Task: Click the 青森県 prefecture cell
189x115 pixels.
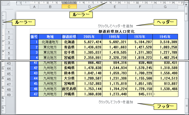Action: coord(69,47)
